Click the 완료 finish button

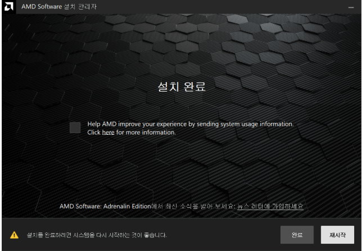click(x=297, y=235)
